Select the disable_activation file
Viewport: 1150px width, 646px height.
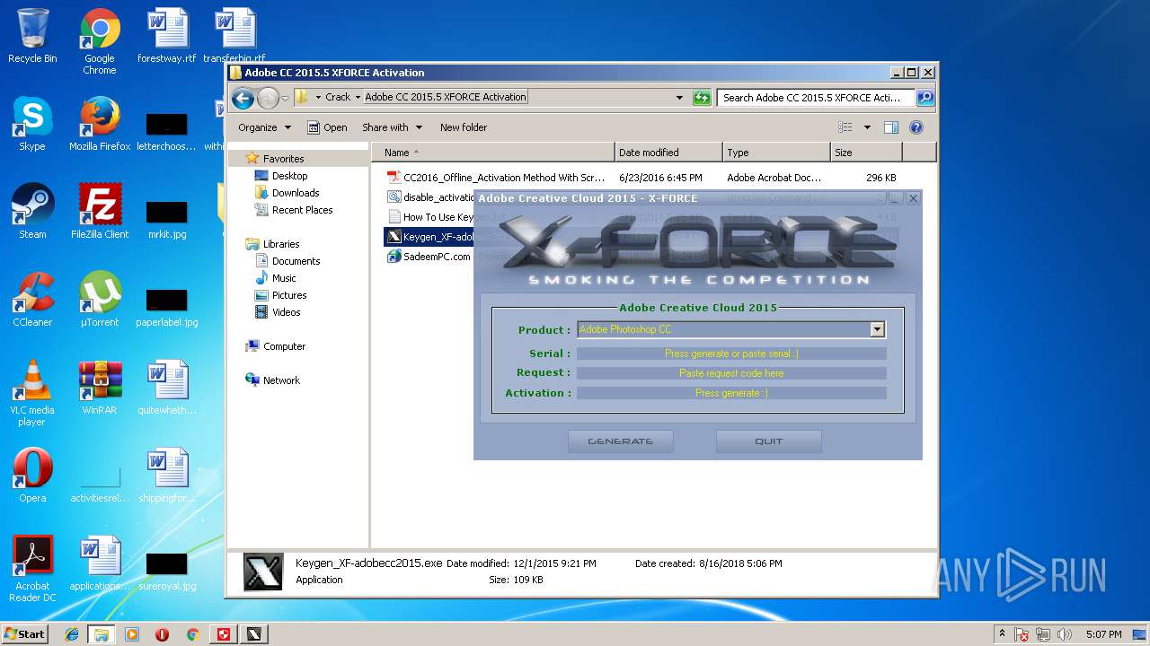pyautogui.click(x=430, y=196)
